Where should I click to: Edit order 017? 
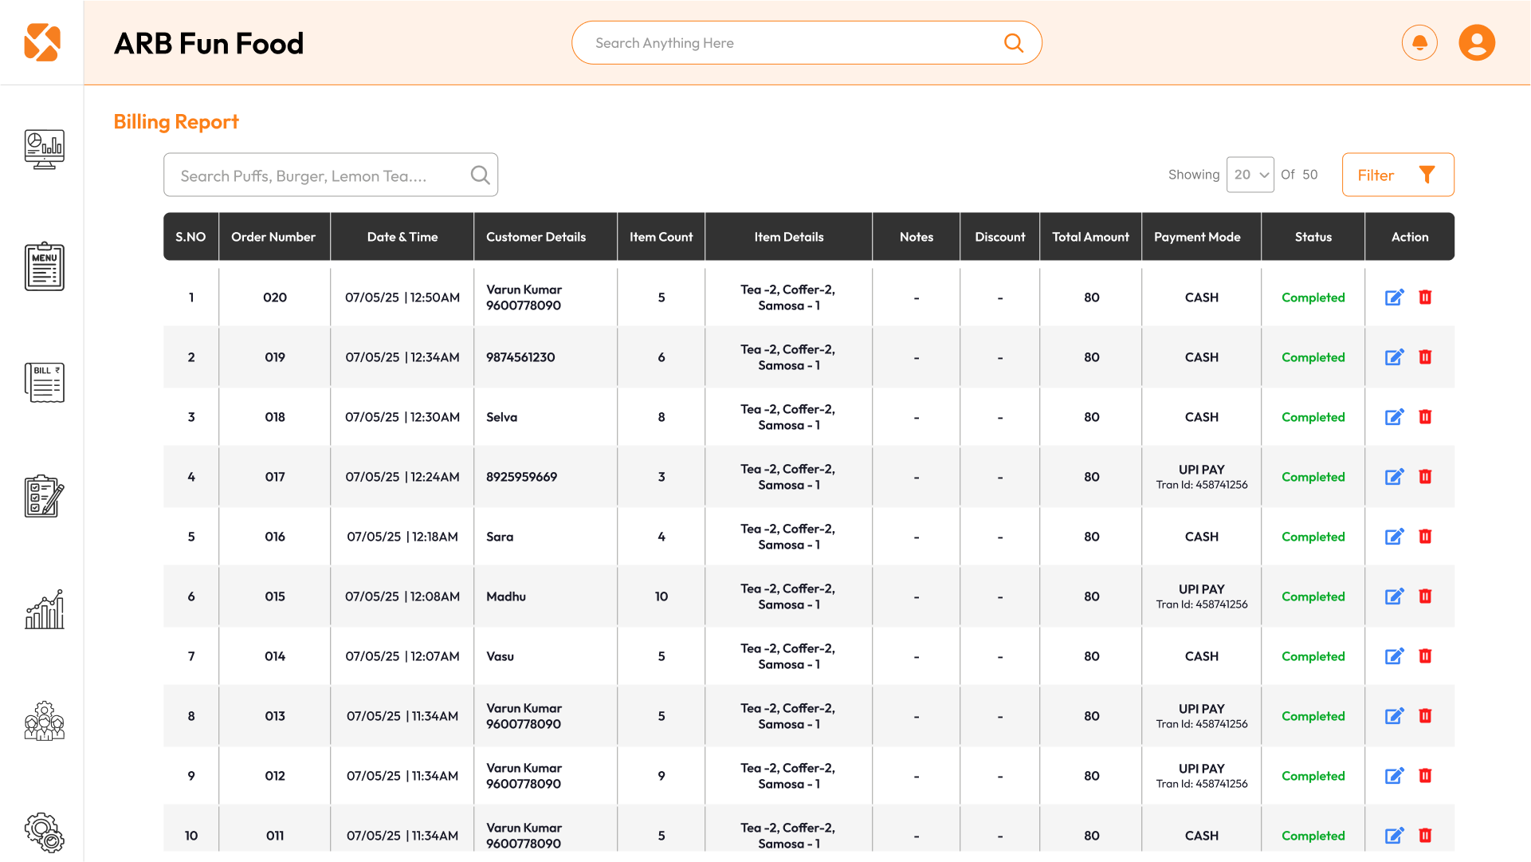pos(1394,477)
